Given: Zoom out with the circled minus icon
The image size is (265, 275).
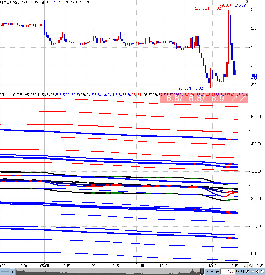Looking at the screenshot, I should [252, 272].
